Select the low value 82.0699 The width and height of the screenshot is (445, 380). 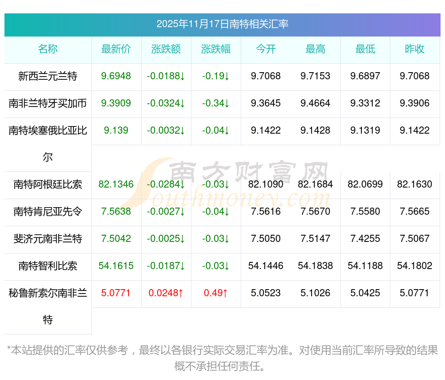365,184
